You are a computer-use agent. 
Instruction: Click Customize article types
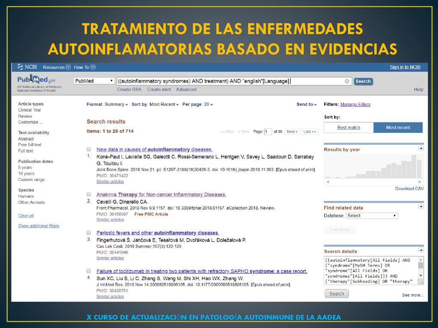point(30,122)
